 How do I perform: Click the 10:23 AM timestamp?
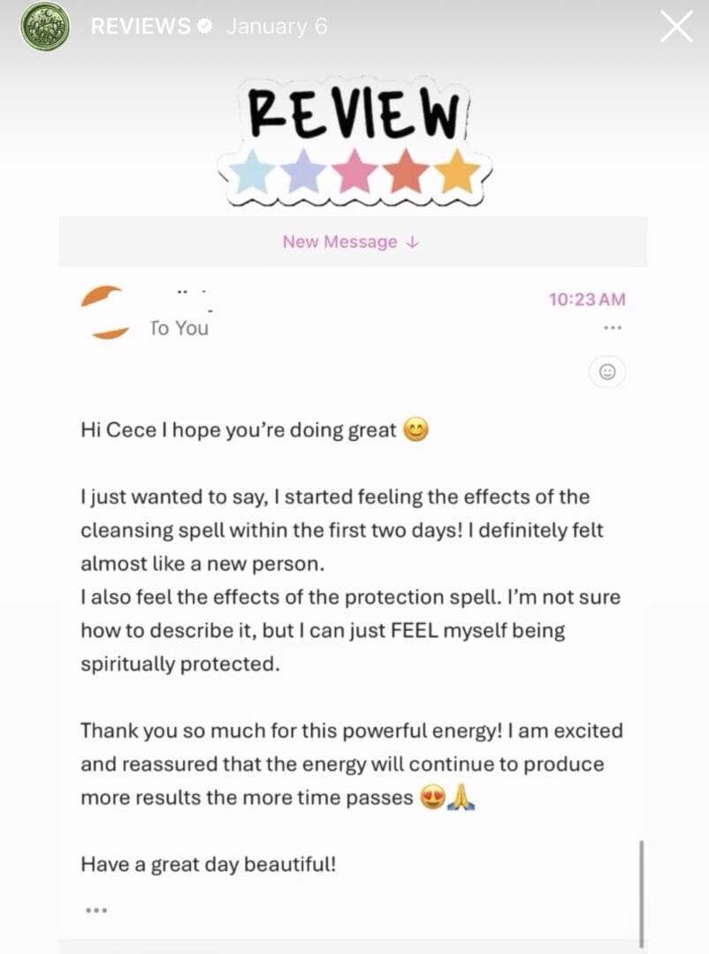[x=586, y=299]
